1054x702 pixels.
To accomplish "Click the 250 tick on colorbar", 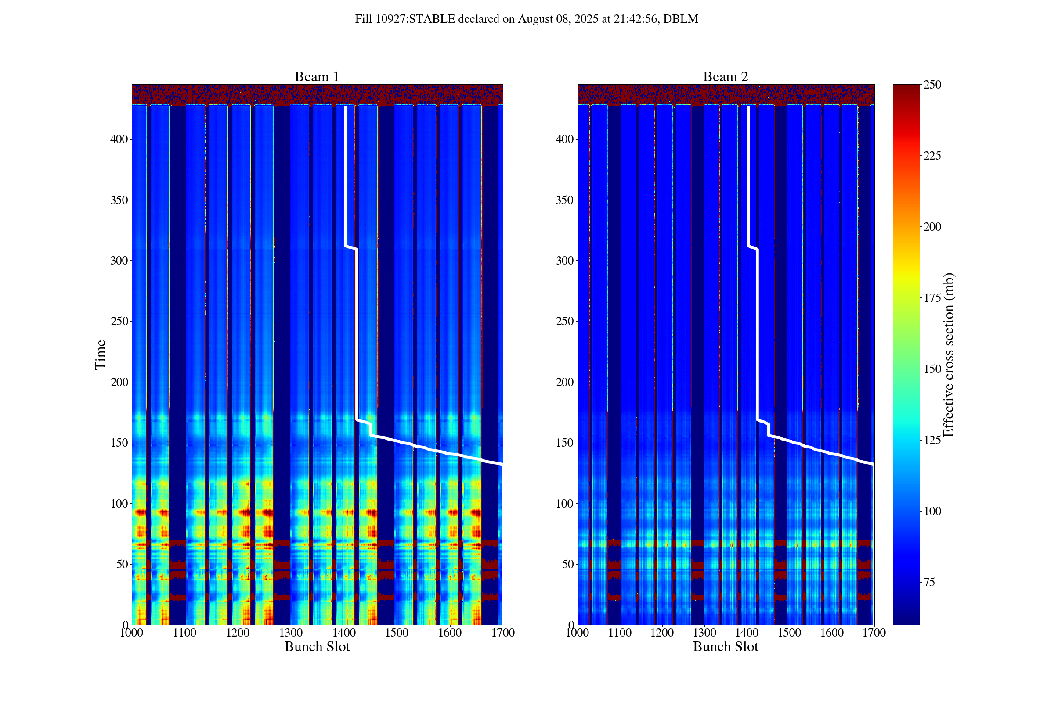I will (932, 85).
